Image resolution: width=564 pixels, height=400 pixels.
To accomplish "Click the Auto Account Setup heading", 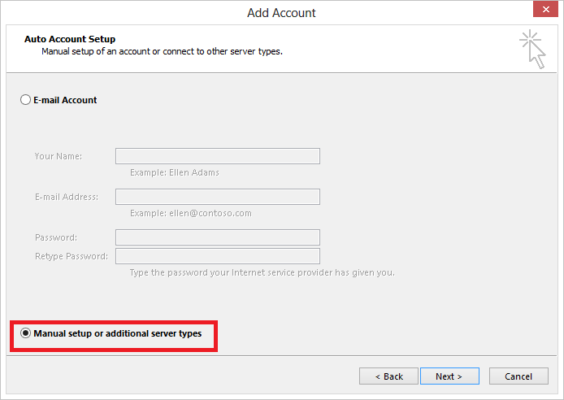I will pos(69,39).
